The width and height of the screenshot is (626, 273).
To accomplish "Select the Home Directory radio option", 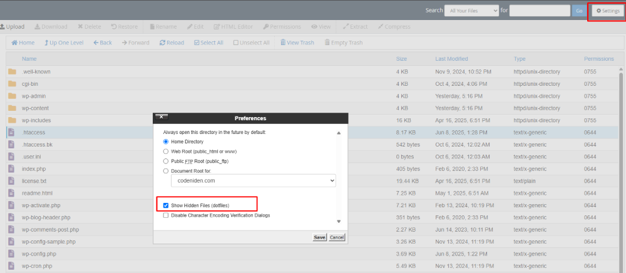I will tap(166, 142).
